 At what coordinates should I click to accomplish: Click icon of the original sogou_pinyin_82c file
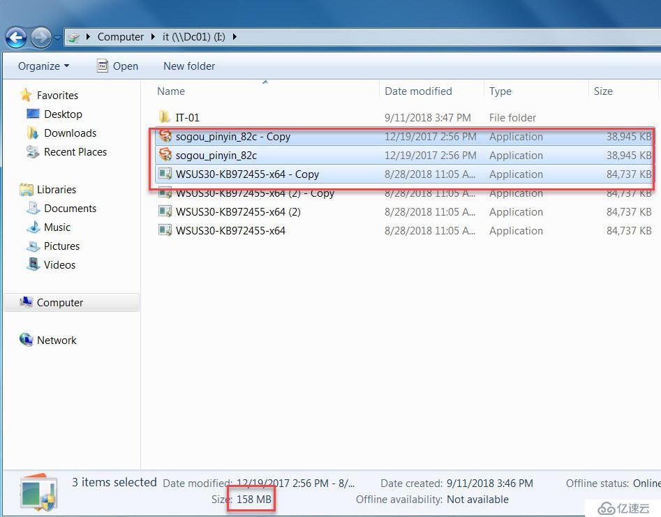point(165,155)
